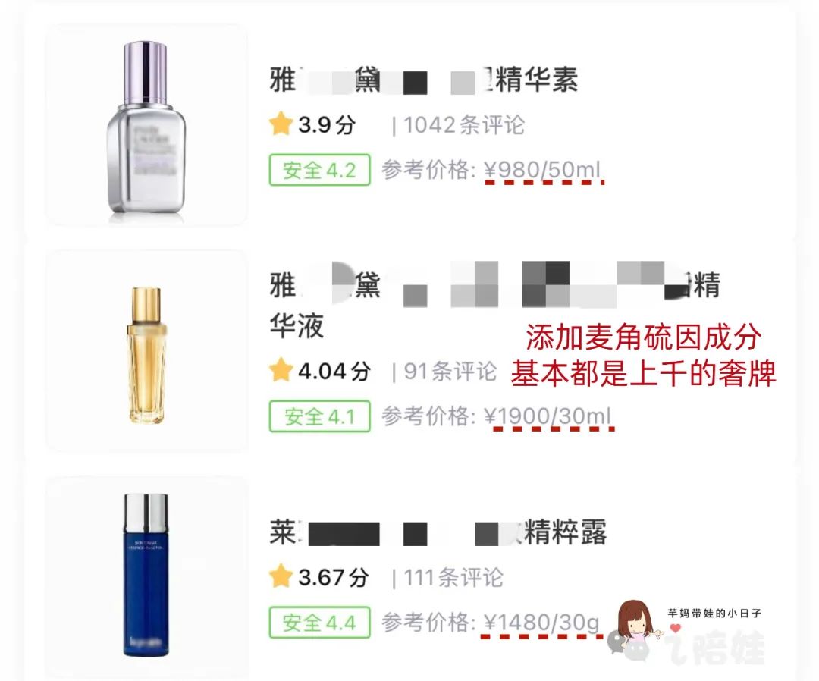This screenshot has height=681, width=819.
Task: Open the silver serum bottle thumbnail
Action: coord(146,125)
